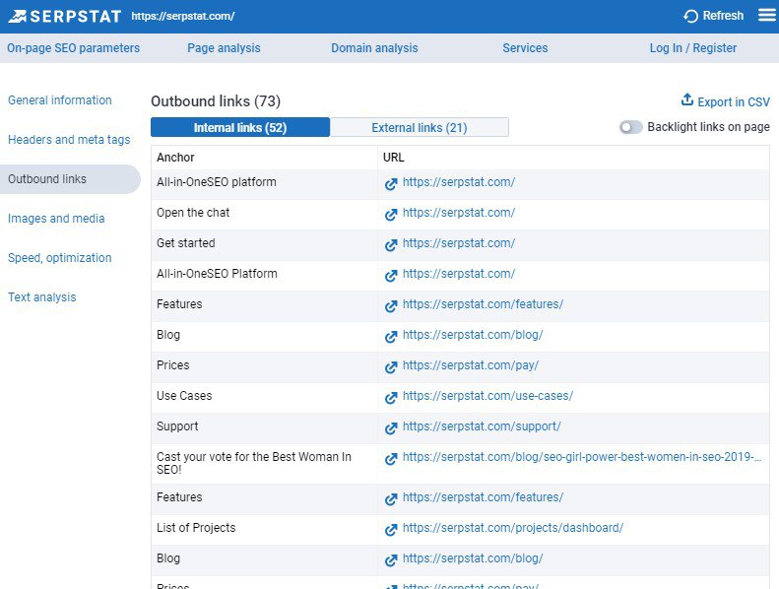Click anchor text 'Open the chat'
The image size is (779, 589).
(x=193, y=213)
